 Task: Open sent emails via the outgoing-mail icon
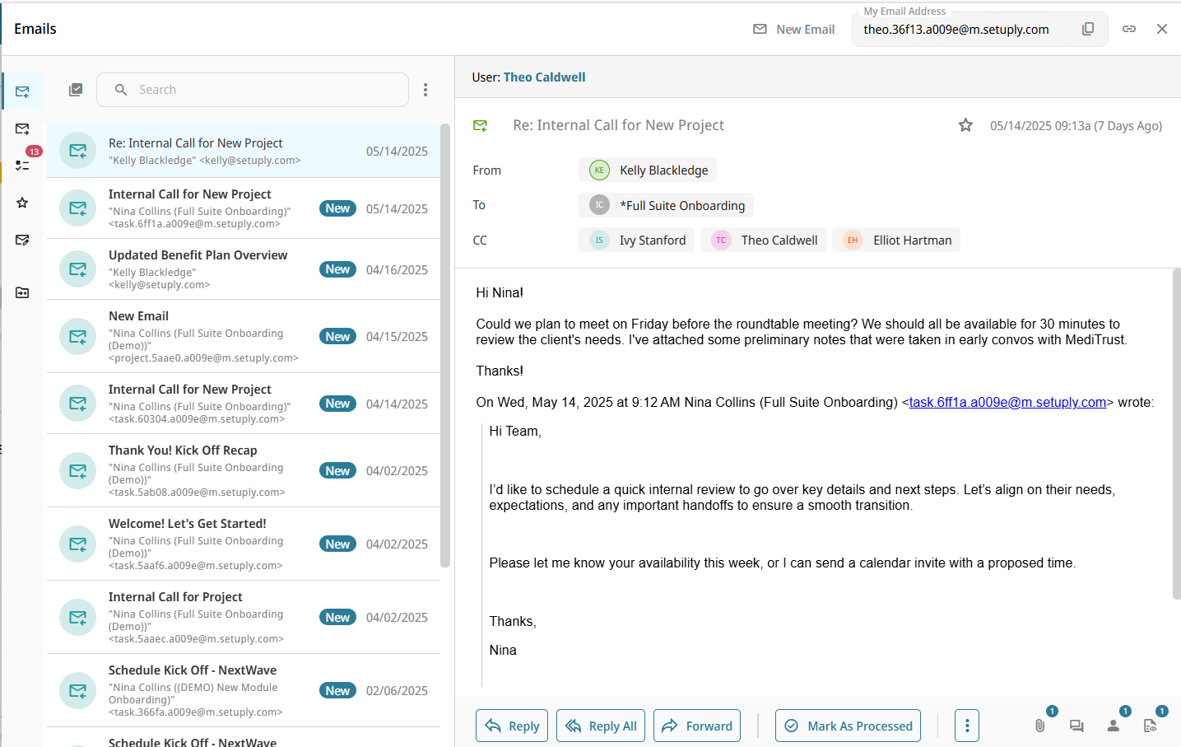click(x=22, y=128)
